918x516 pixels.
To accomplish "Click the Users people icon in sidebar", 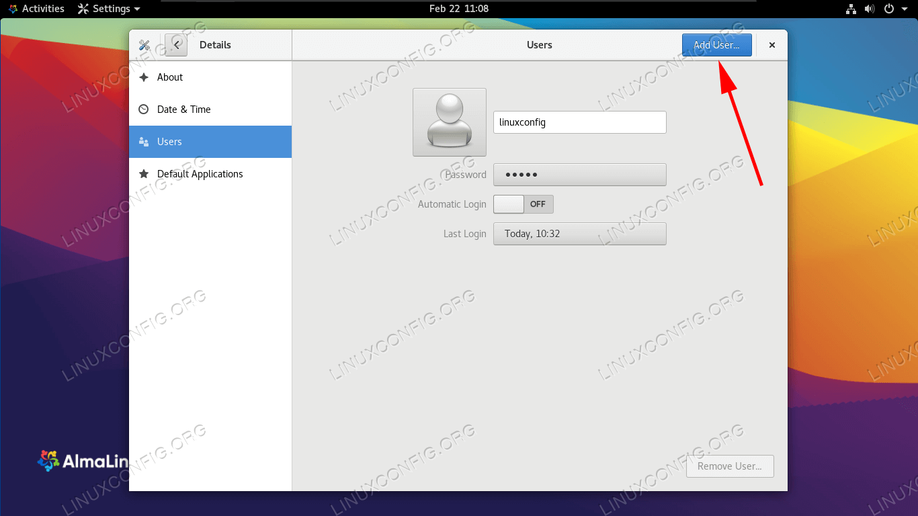I will pos(144,142).
